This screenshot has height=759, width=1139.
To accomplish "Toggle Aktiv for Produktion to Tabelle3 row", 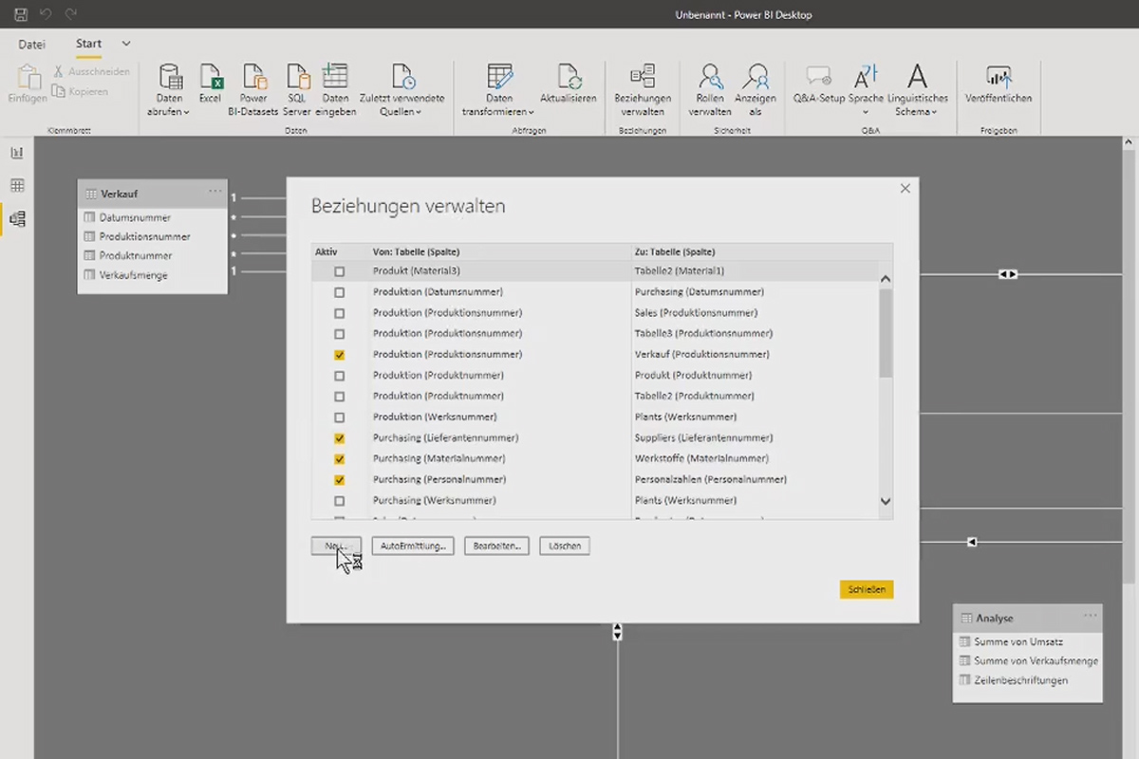I will coord(339,334).
